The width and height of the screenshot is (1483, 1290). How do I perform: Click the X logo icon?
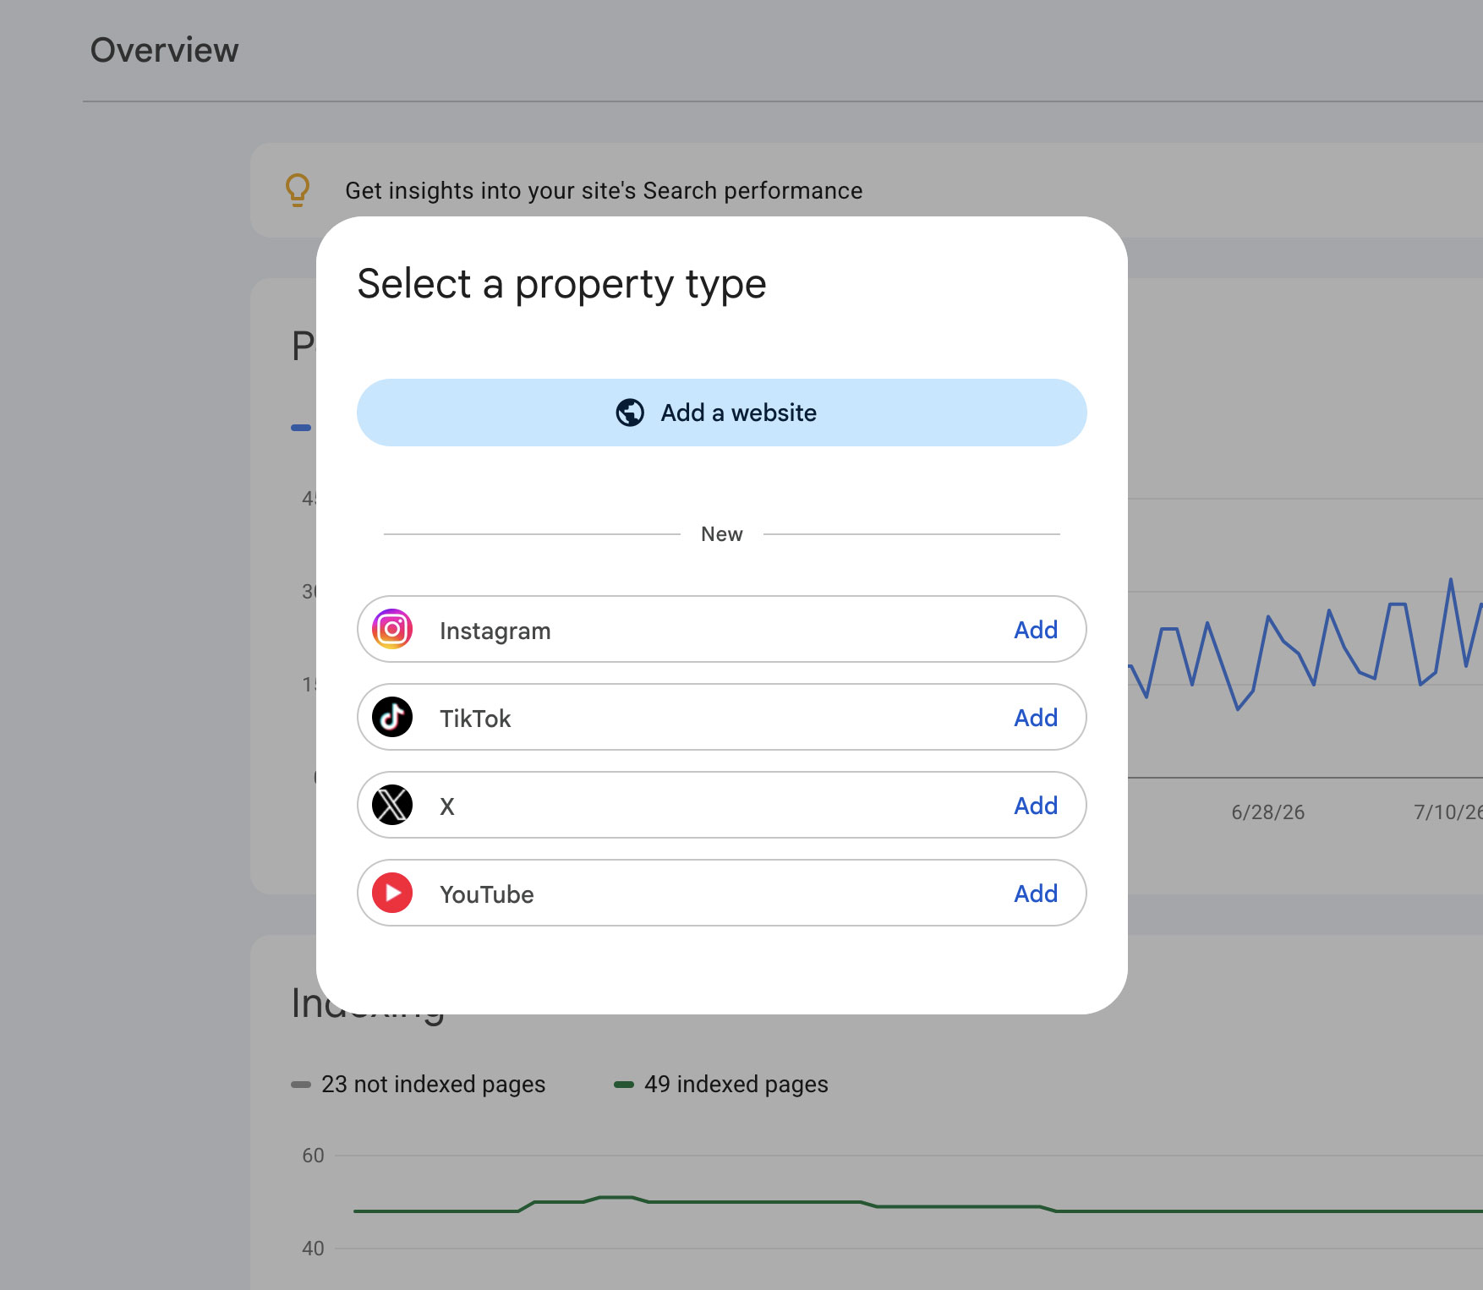(x=392, y=805)
